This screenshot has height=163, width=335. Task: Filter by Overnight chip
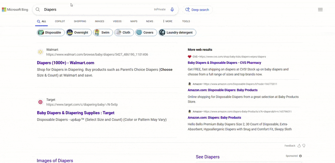click(79, 33)
